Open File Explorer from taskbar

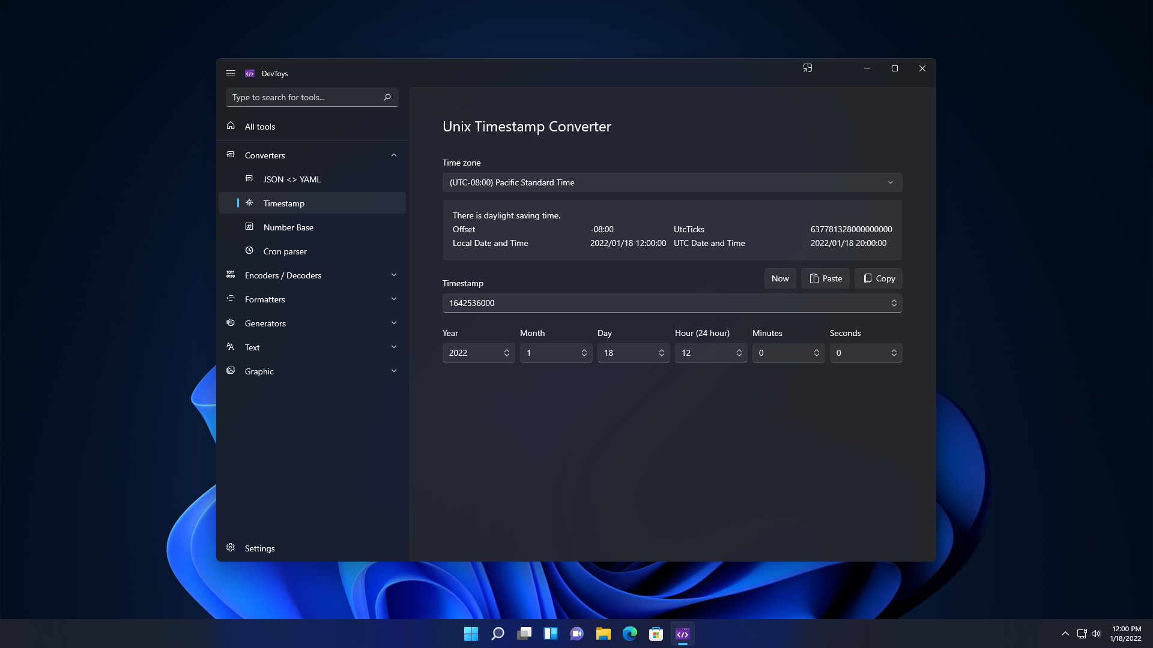click(604, 634)
